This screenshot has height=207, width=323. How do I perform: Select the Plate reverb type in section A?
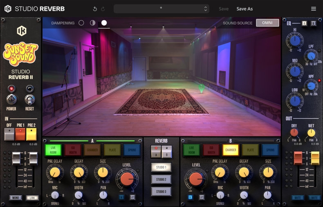point(112,150)
